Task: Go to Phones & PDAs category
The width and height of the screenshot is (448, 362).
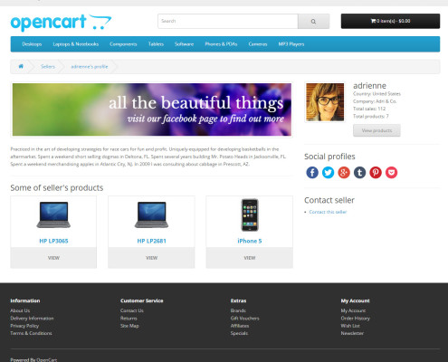Action: [221, 44]
